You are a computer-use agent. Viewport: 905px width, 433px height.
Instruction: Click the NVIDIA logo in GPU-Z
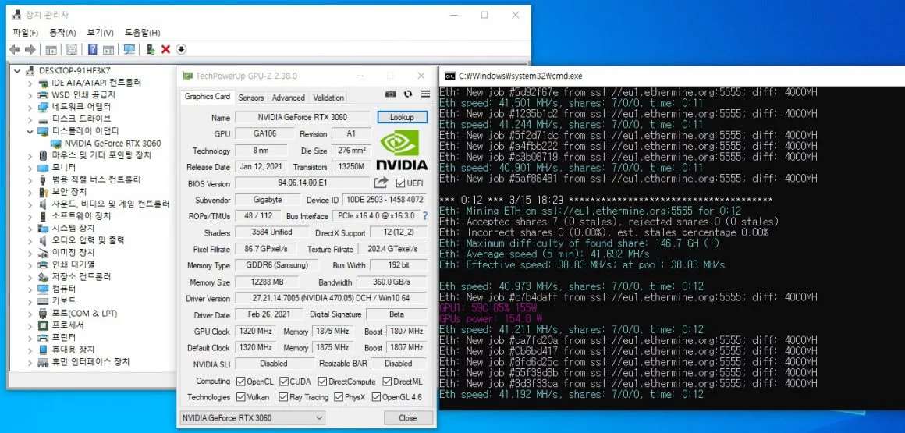(403, 150)
